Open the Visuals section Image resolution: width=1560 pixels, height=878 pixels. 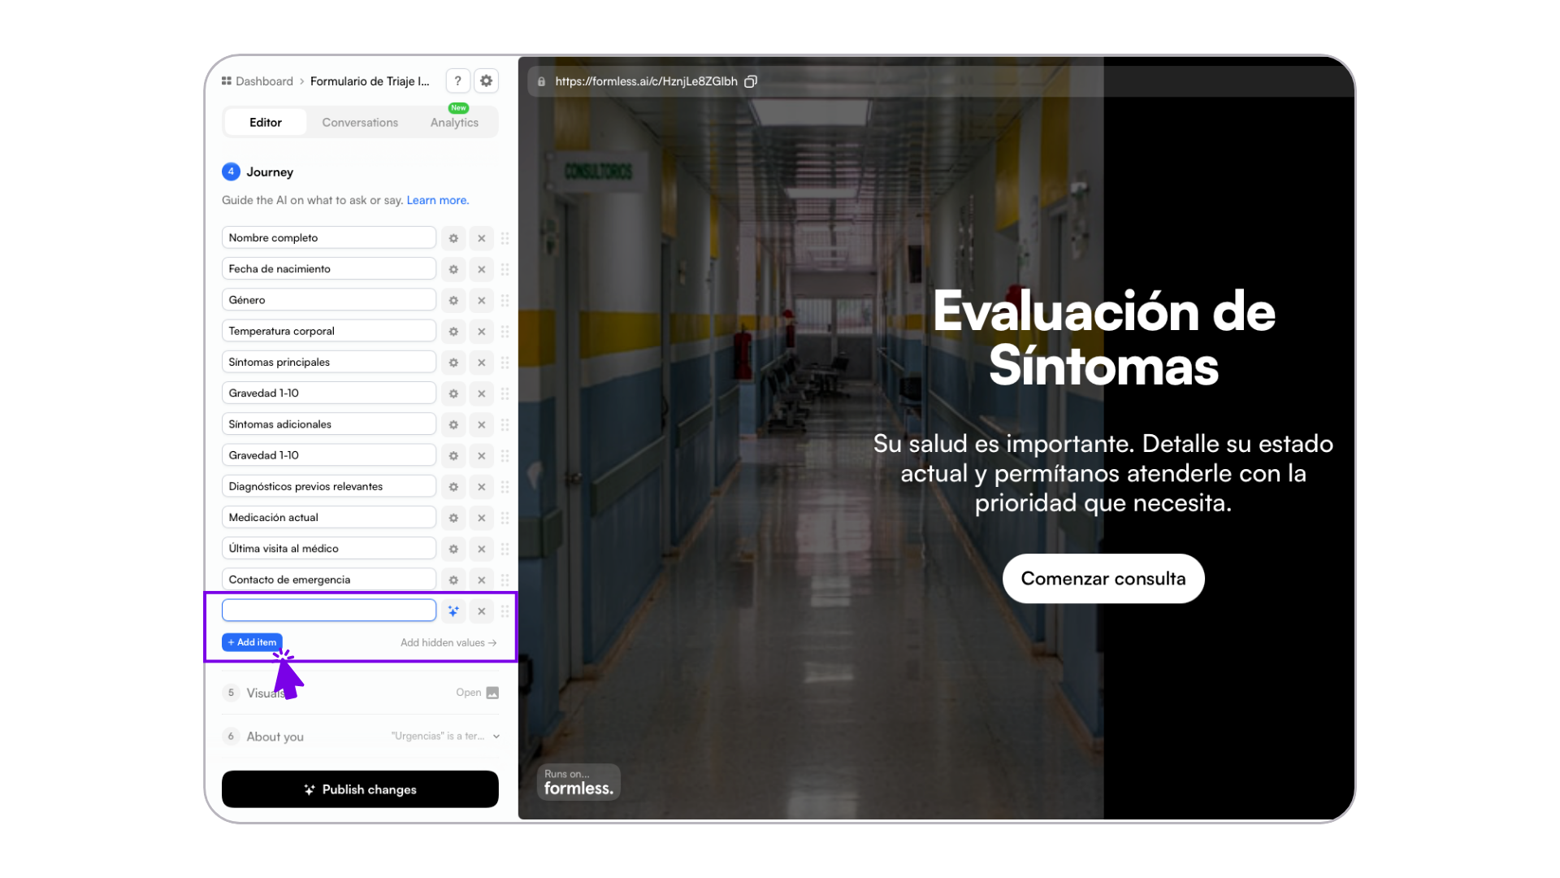[x=360, y=693]
